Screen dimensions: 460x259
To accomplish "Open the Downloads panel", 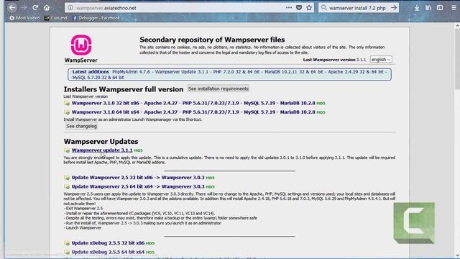I will coord(417,8).
